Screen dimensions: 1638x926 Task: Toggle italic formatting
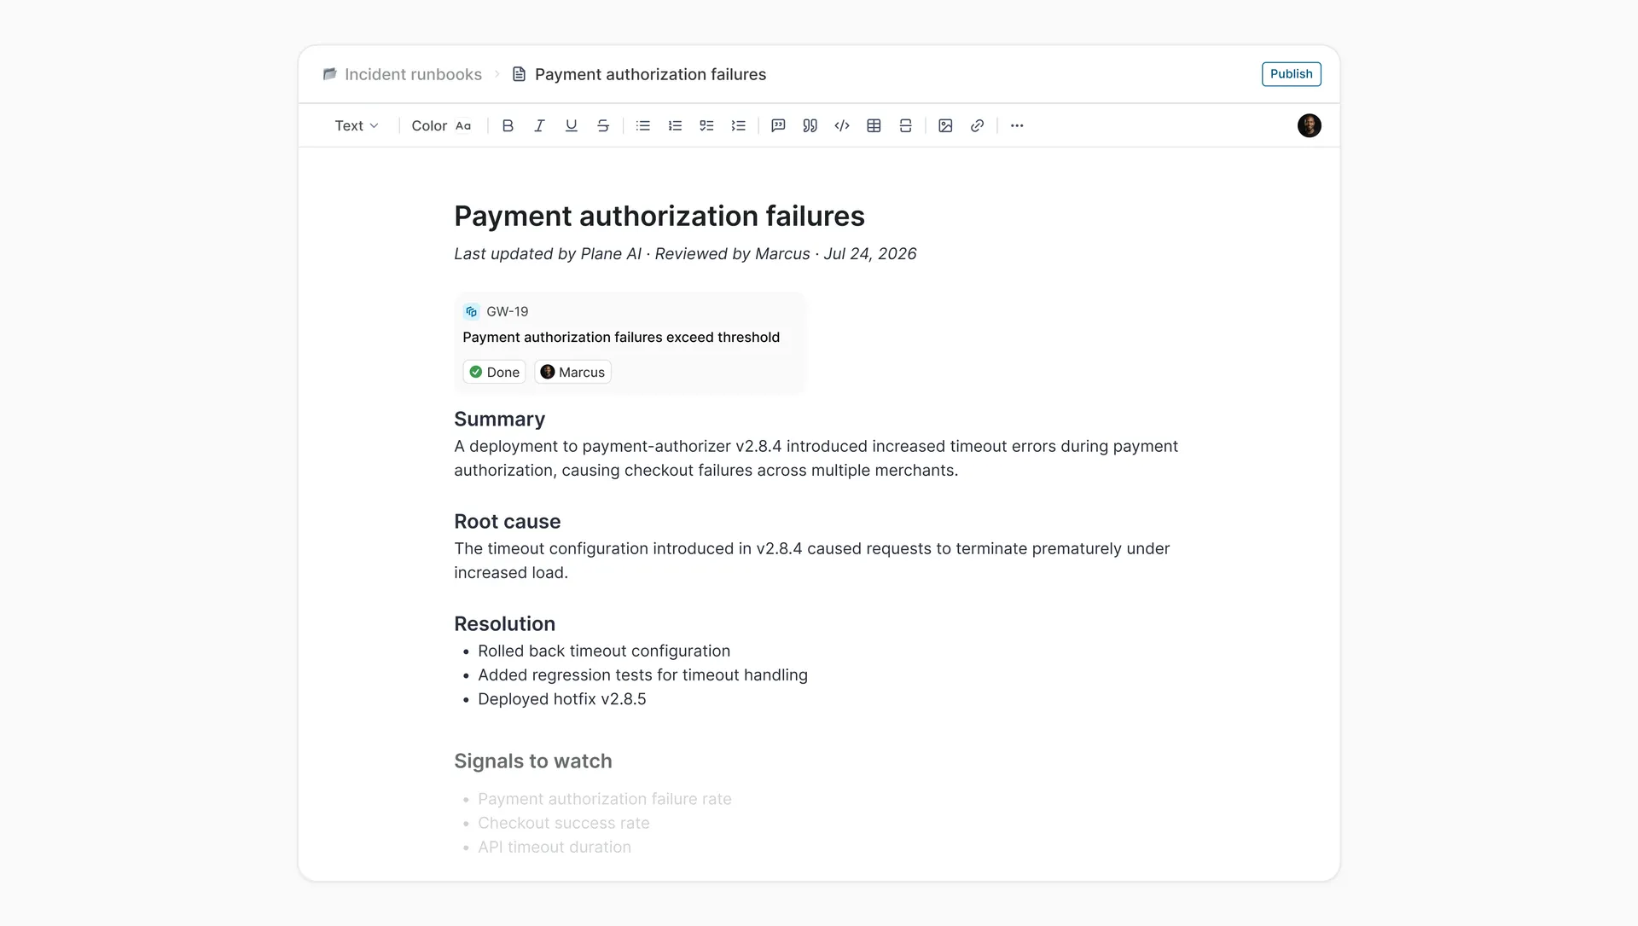(539, 125)
